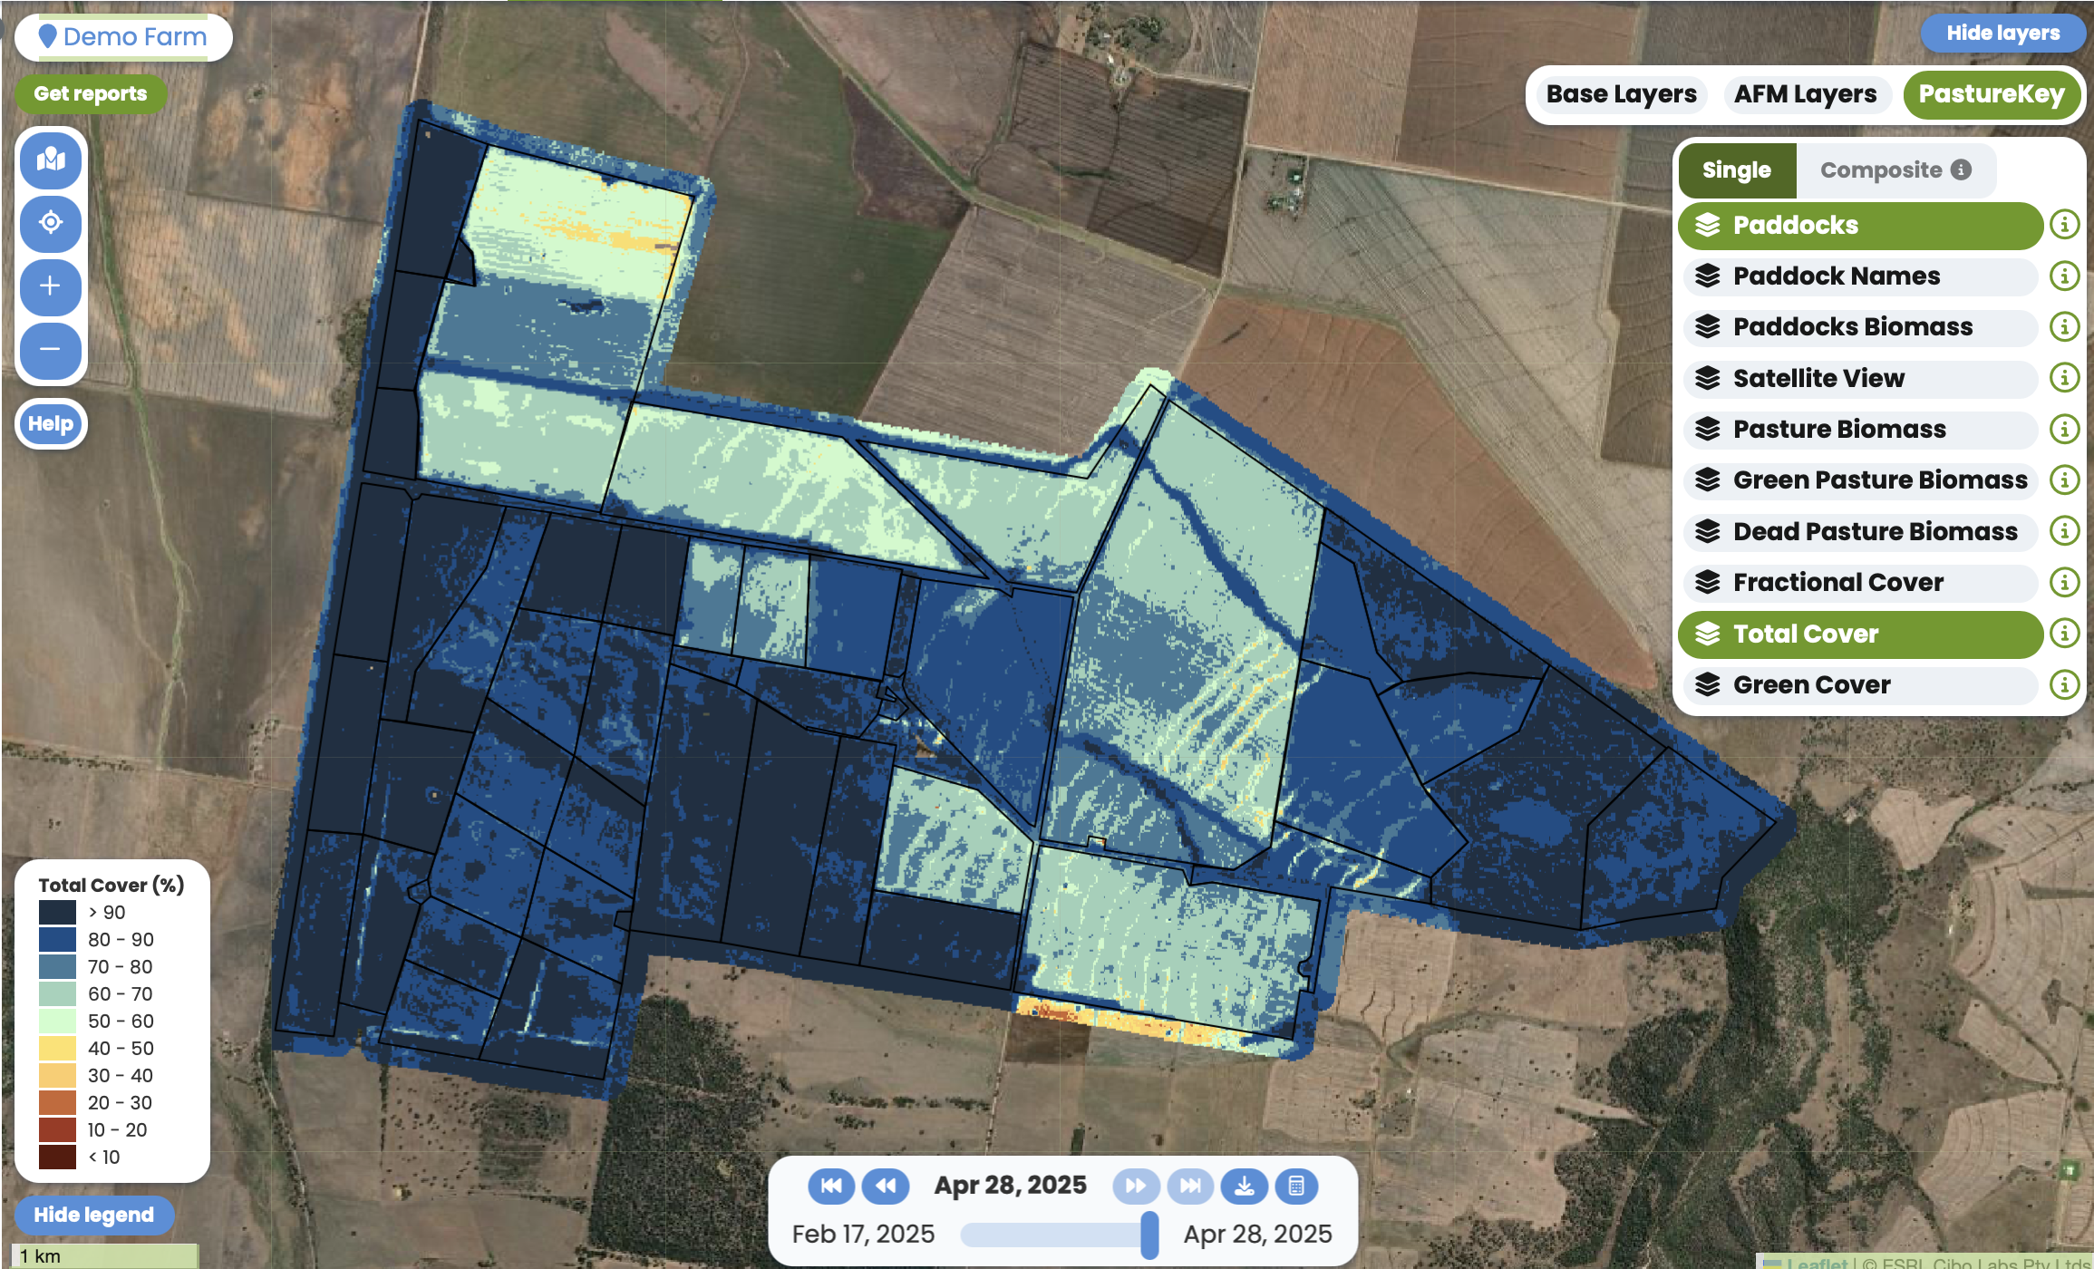The width and height of the screenshot is (2094, 1269).
Task: Open the Demo Farm selector
Action: tap(123, 37)
